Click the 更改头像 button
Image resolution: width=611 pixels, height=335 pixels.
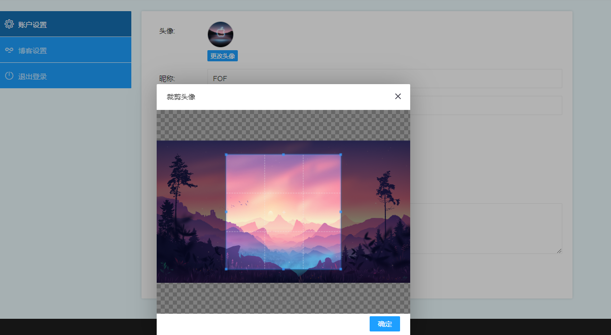click(223, 56)
